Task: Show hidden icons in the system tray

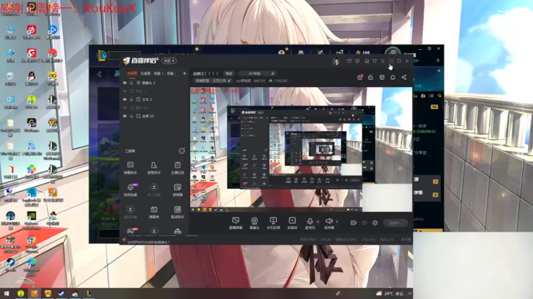Action: 410,294
